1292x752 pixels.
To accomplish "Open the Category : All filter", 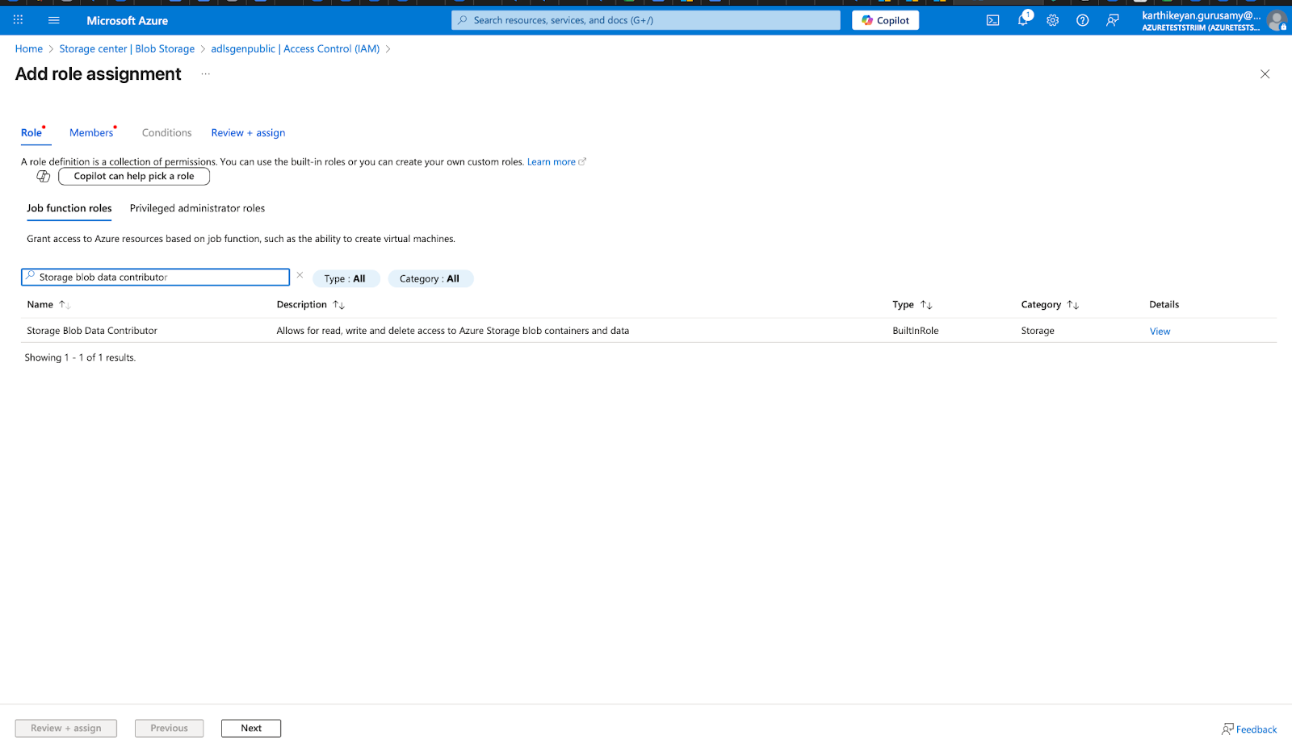I will click(x=430, y=278).
